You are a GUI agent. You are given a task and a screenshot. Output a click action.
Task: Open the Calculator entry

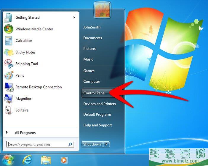24,41
